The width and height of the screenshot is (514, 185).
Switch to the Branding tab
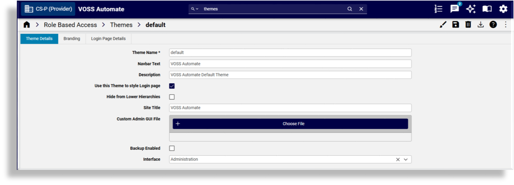(72, 39)
